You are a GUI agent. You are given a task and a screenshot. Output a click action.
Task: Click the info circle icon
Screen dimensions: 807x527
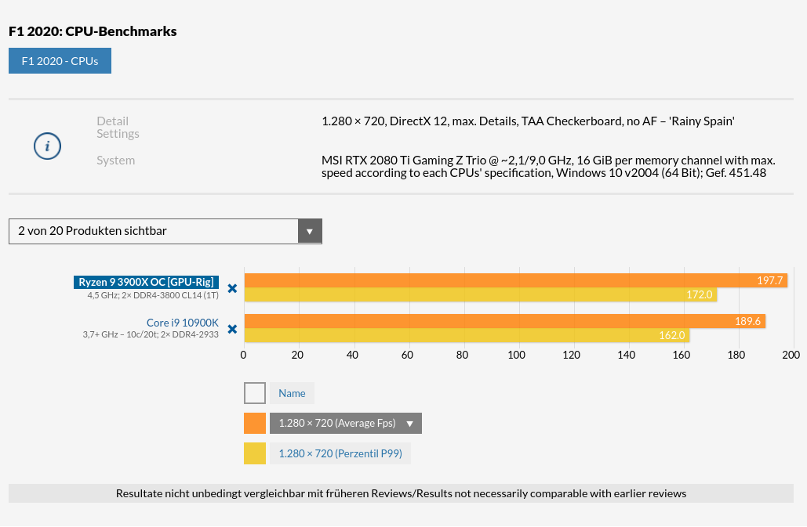47,146
